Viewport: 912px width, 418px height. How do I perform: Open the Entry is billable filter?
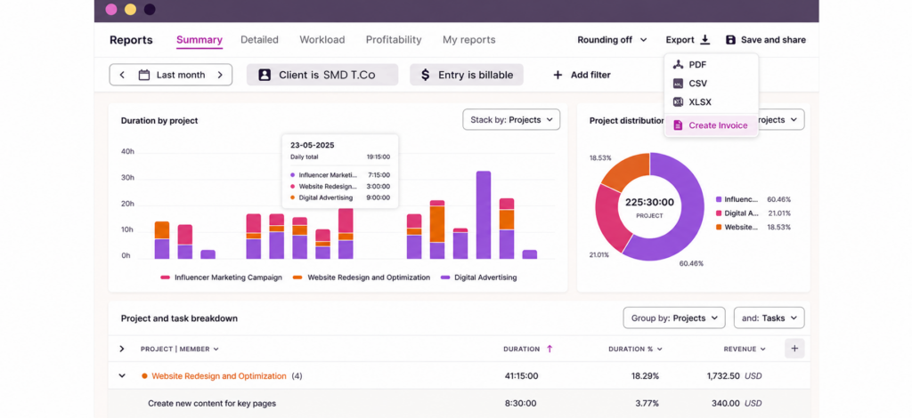[467, 75]
